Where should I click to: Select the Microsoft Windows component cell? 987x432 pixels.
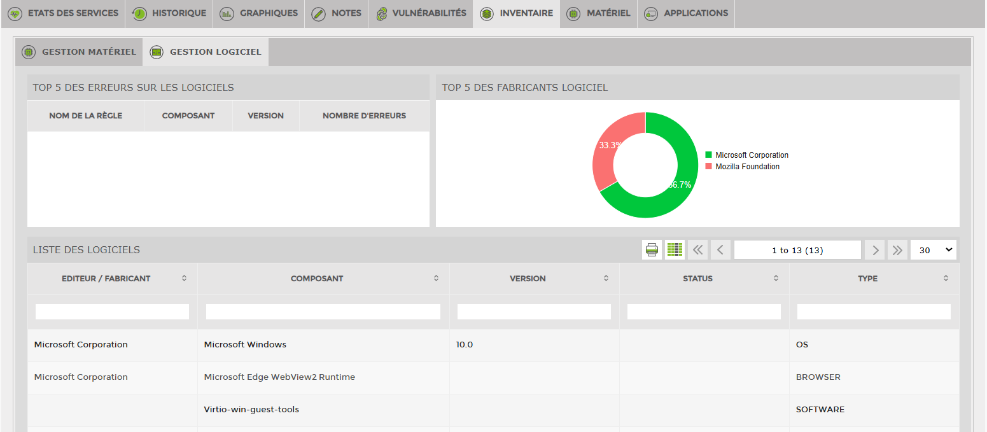tap(323, 345)
